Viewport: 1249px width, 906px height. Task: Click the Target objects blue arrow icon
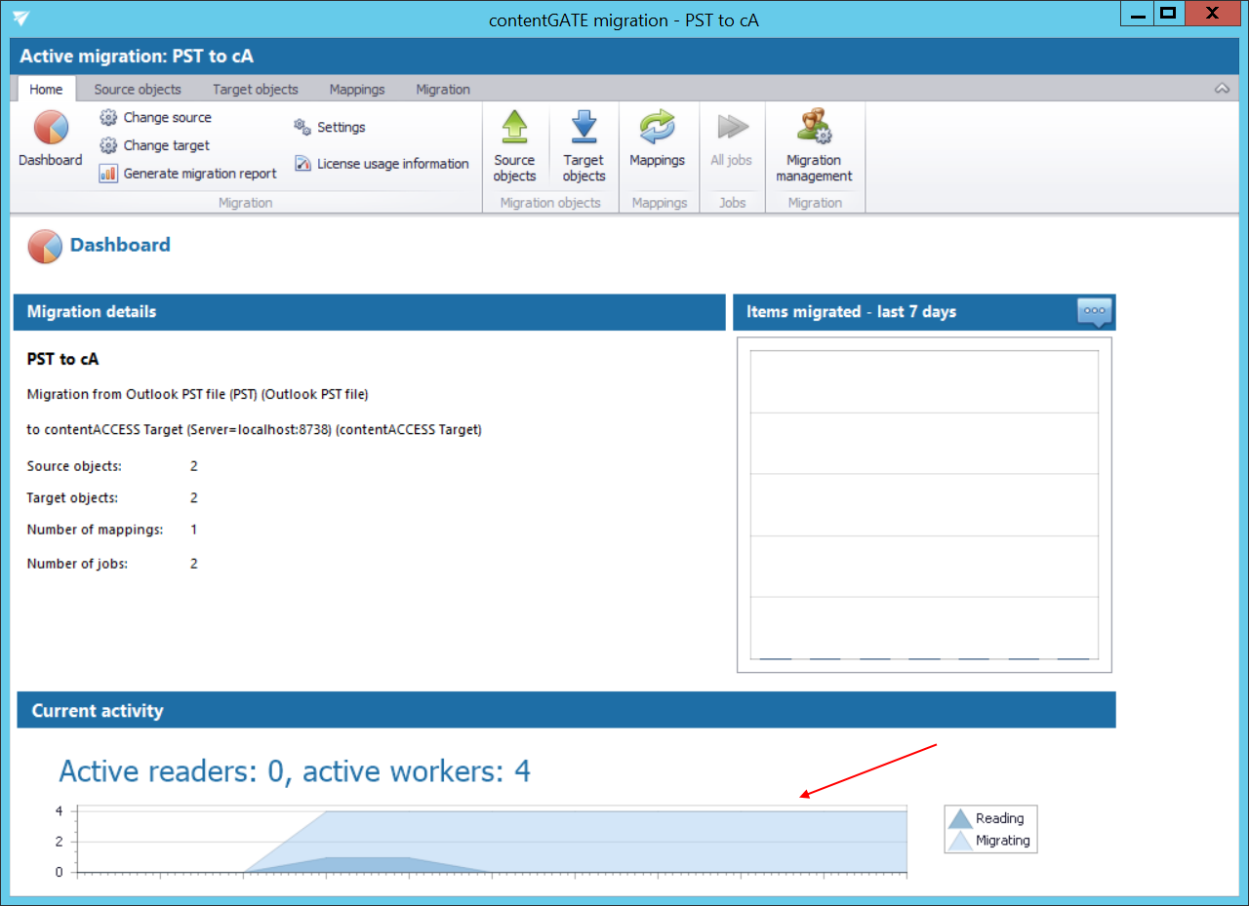point(584,128)
